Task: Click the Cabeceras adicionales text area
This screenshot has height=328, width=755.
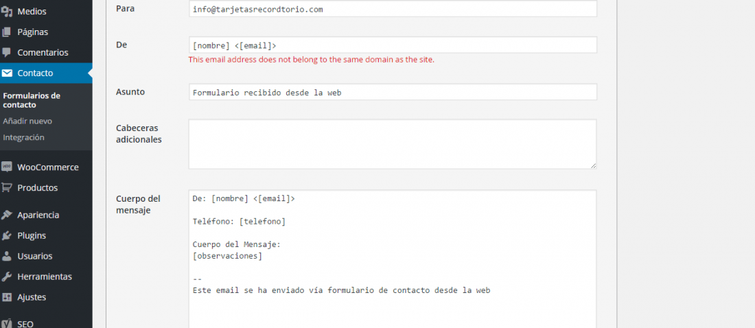Action: click(393, 144)
